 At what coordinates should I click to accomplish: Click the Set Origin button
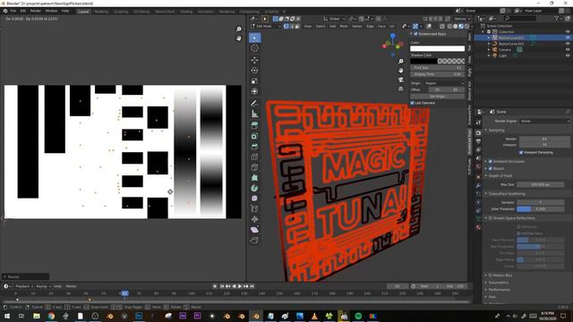[x=438, y=97]
